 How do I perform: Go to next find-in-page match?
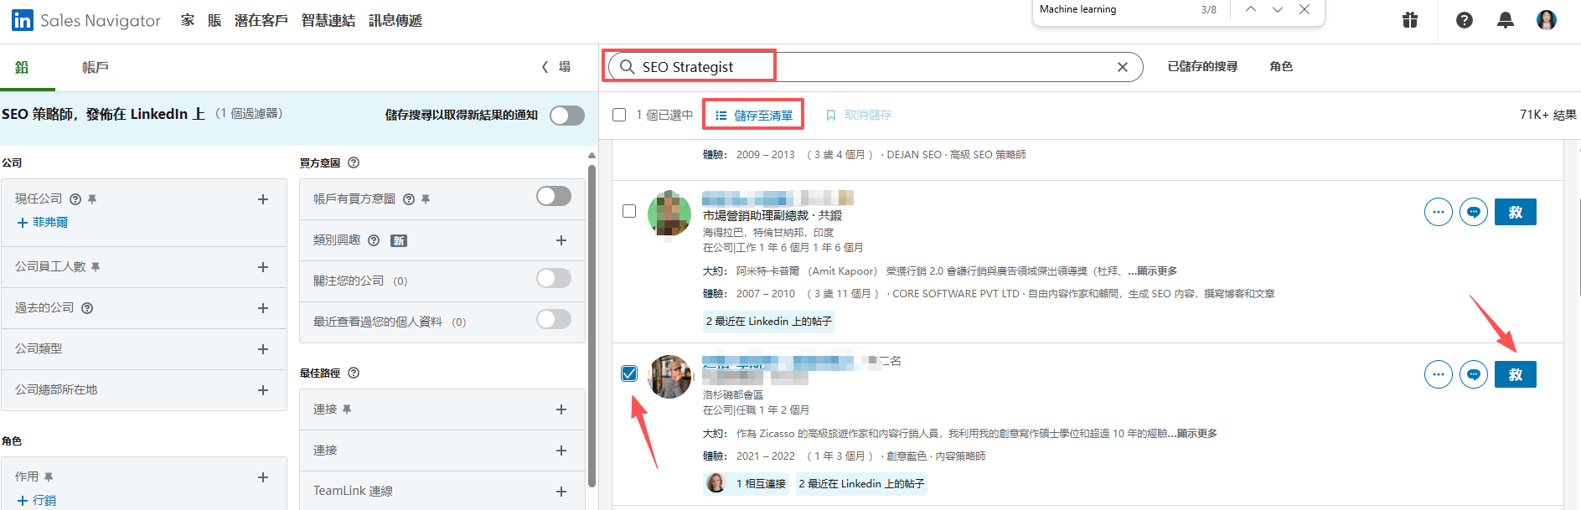1277,9
